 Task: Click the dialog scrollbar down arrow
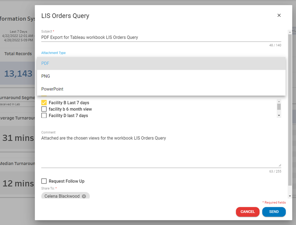pyautogui.click(x=290, y=196)
